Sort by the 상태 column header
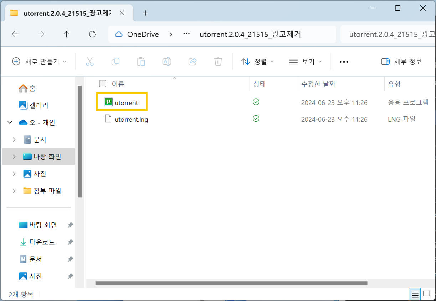 [260, 84]
